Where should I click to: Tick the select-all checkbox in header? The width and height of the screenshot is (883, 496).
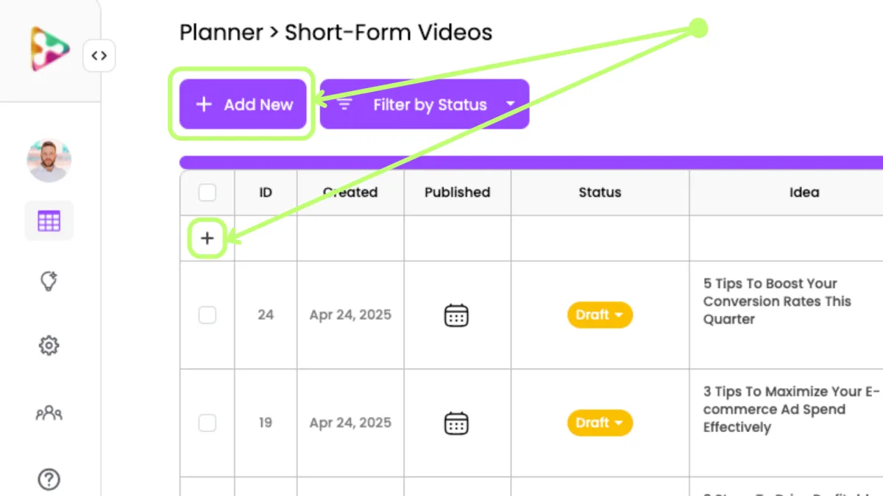point(208,193)
